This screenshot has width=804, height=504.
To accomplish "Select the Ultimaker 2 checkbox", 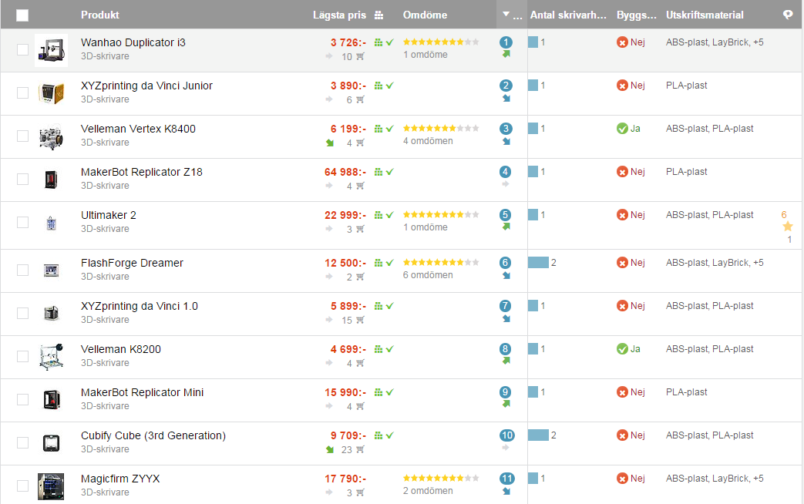I will coord(22,222).
